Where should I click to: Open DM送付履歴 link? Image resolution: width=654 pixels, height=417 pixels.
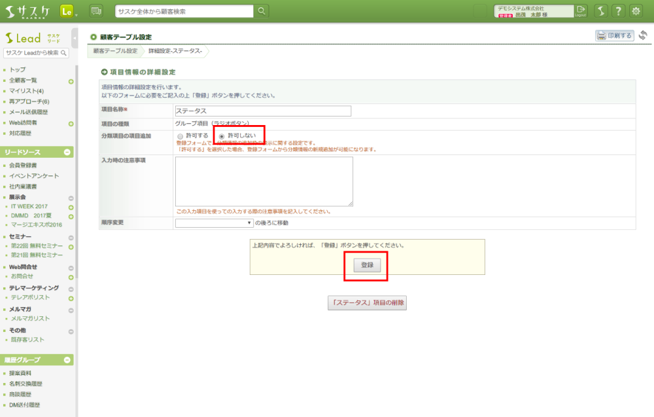pyautogui.click(x=25, y=405)
